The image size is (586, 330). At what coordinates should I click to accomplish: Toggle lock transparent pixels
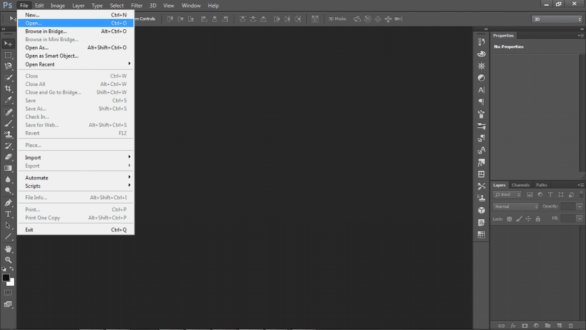pos(509,219)
